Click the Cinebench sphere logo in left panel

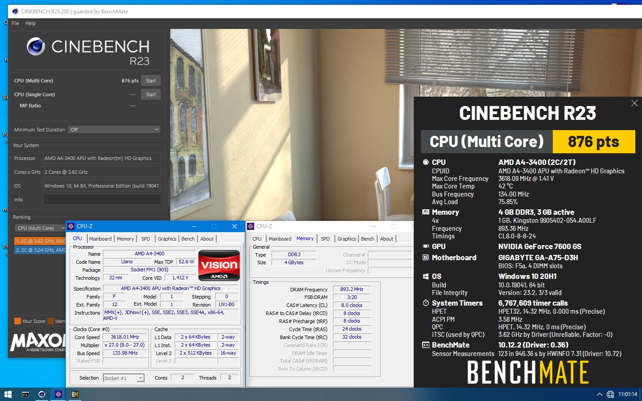[36, 46]
